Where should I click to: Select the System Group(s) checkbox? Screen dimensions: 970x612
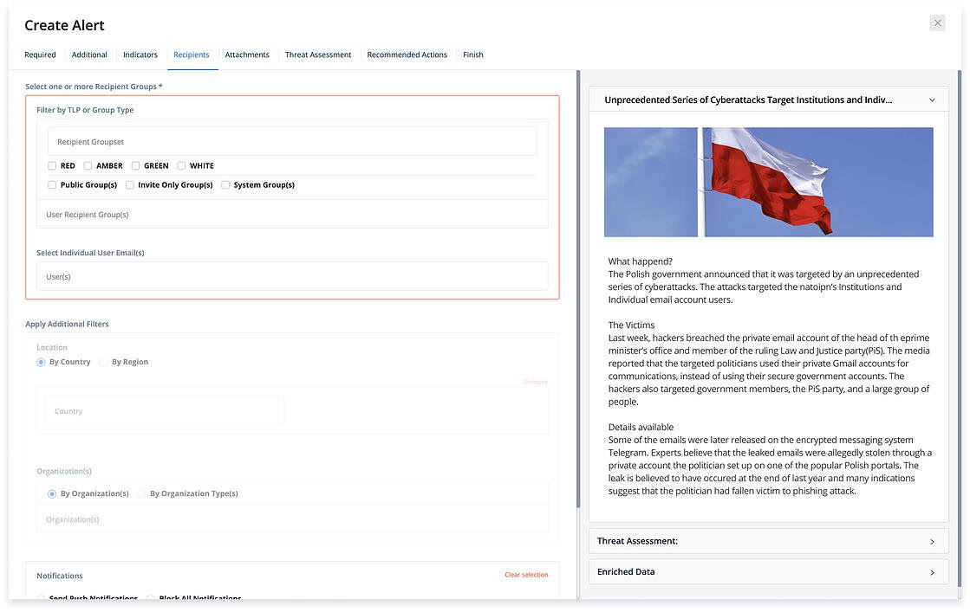[226, 185]
